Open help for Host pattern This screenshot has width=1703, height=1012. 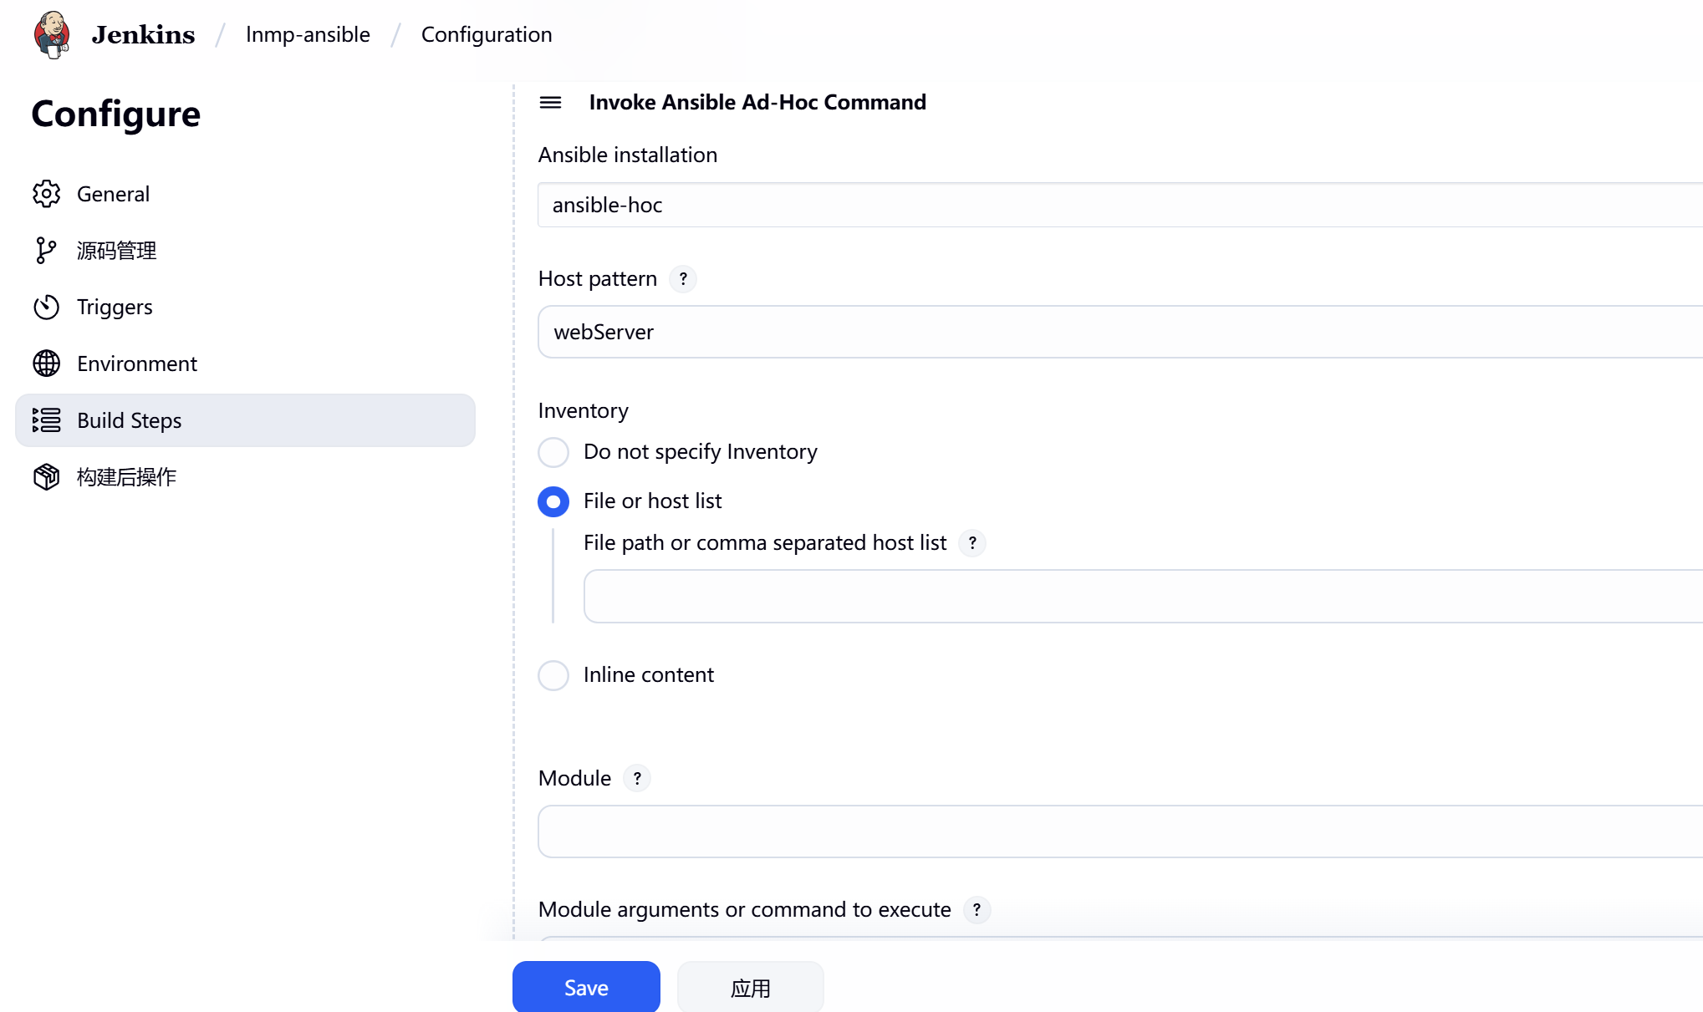[x=683, y=279]
